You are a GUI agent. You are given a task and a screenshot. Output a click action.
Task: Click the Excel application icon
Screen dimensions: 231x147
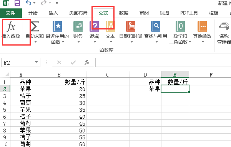coord(6,3)
